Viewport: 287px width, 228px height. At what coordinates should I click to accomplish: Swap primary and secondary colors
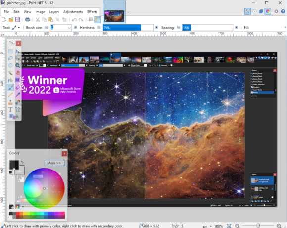coord(22,162)
